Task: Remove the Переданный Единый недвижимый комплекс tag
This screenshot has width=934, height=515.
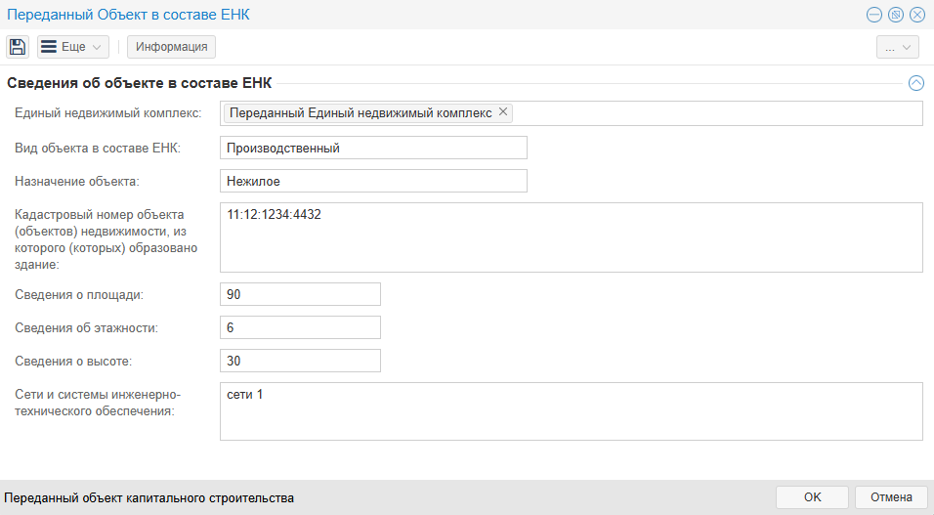Action: coord(503,112)
